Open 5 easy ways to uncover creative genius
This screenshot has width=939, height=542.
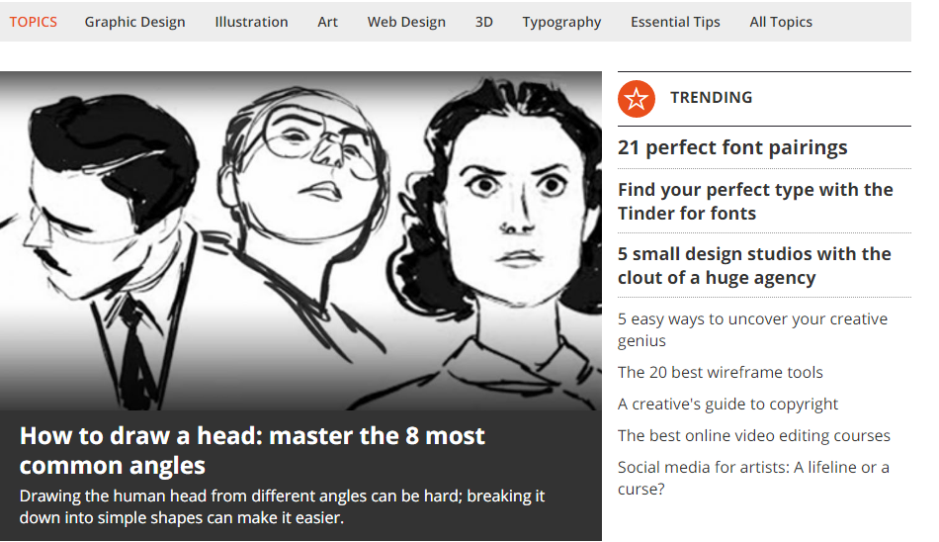(752, 329)
